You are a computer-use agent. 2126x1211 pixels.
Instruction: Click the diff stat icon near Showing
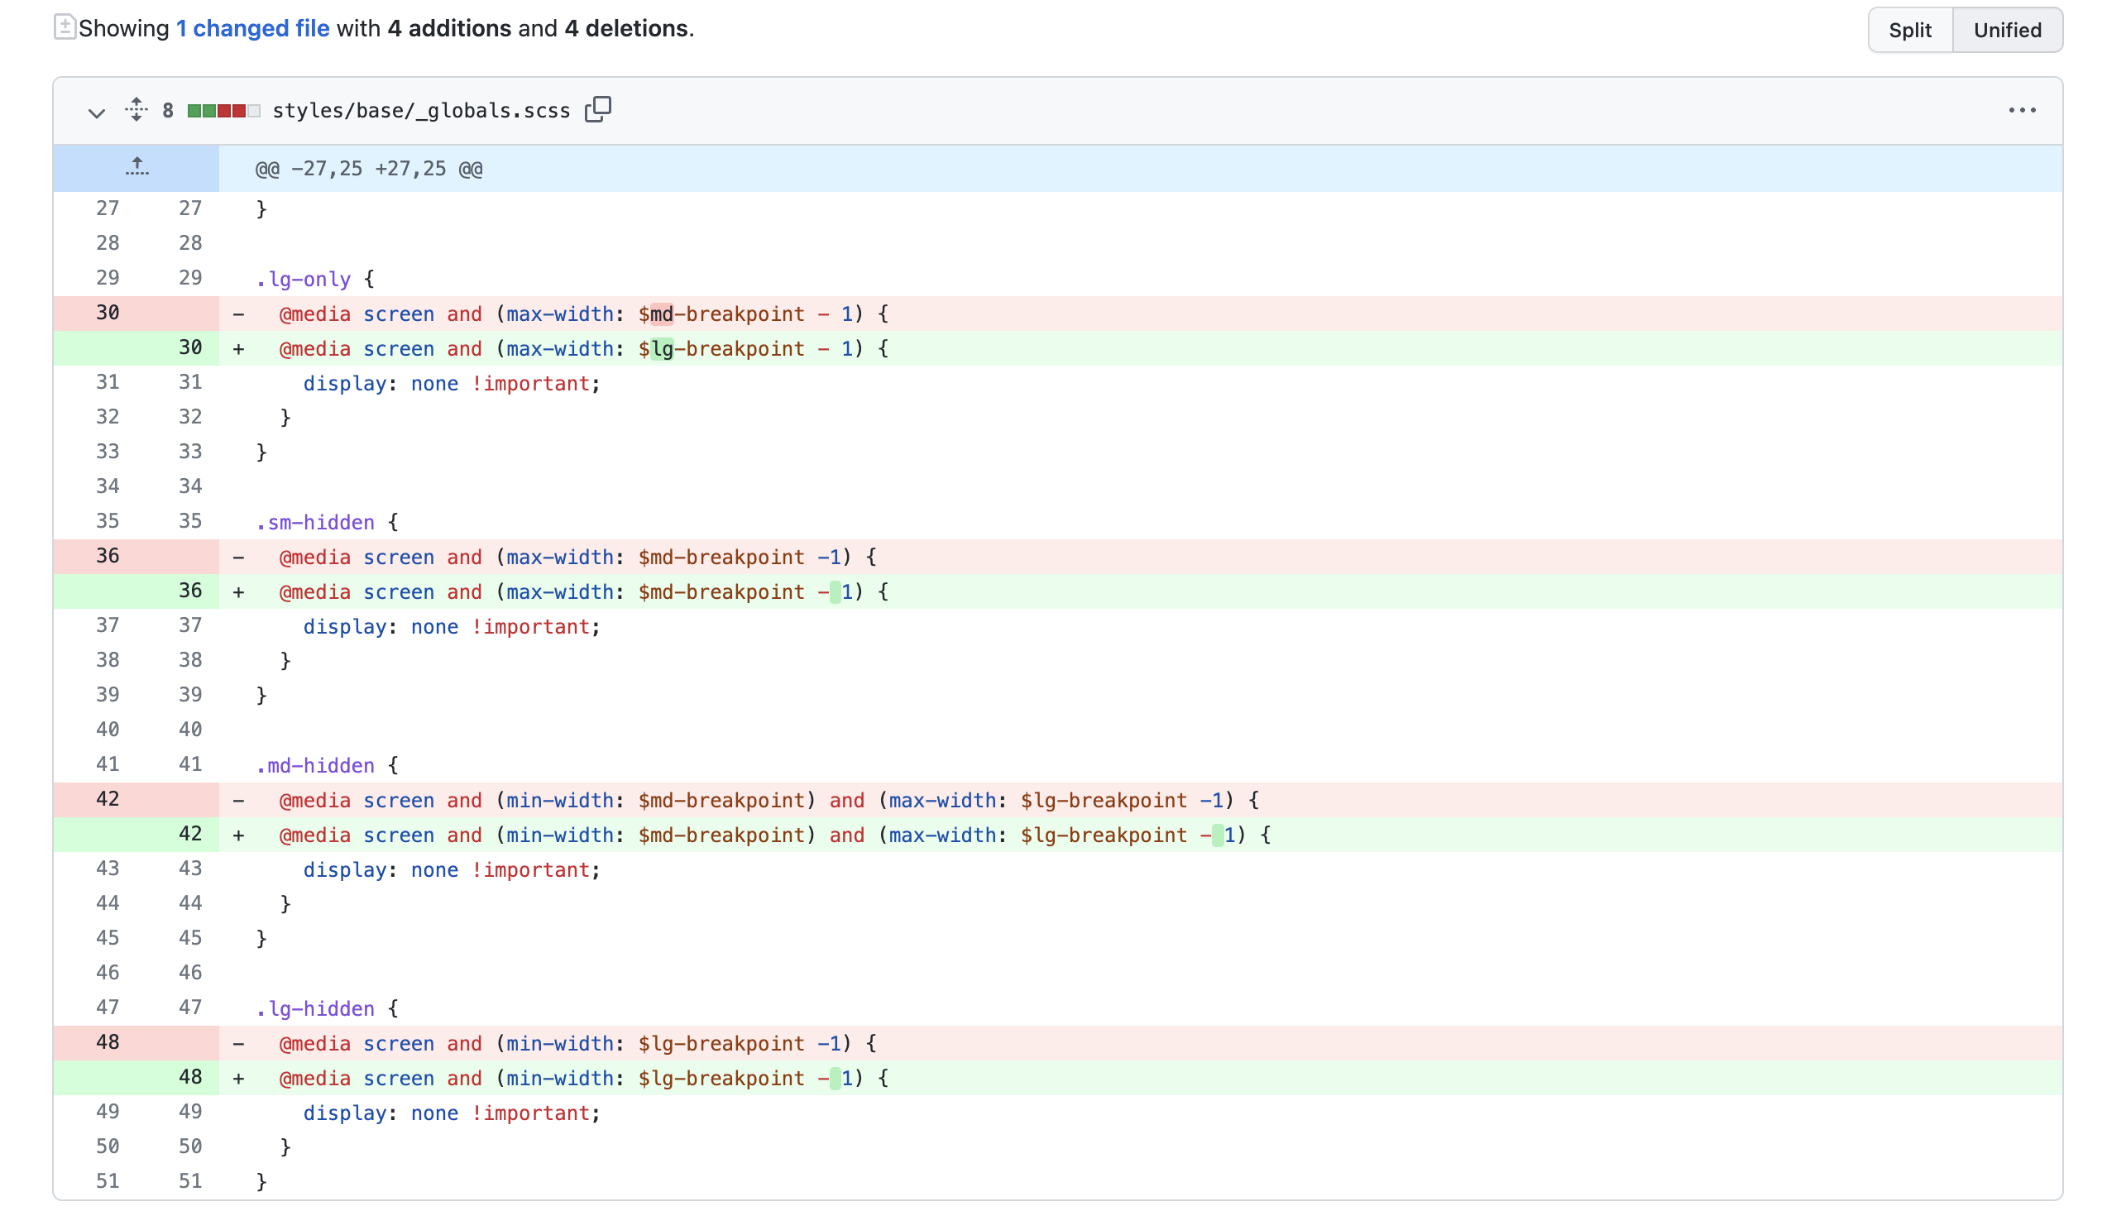[x=65, y=27]
